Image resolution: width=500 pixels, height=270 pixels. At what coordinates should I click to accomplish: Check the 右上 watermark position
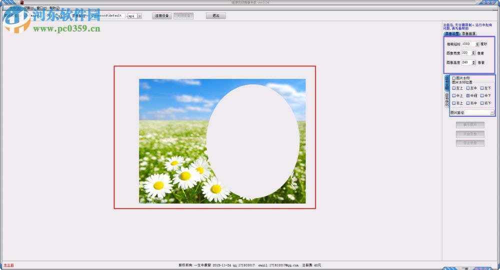coord(454,103)
